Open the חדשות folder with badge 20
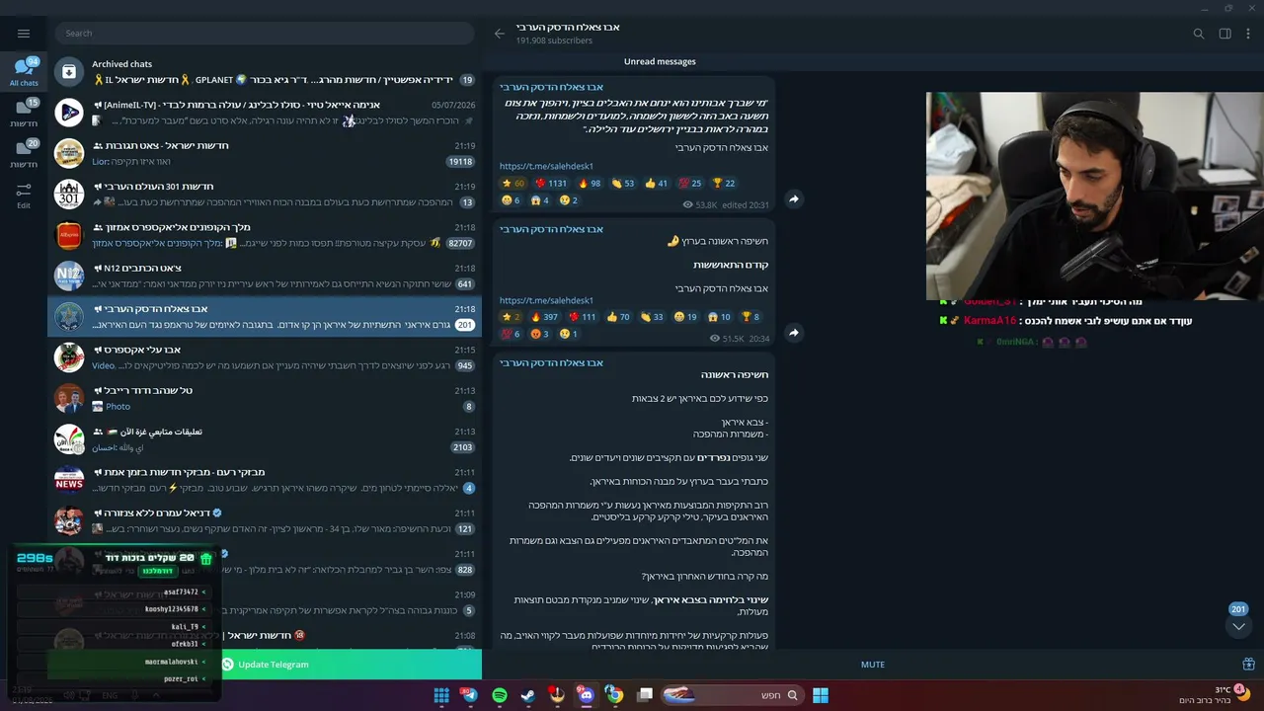This screenshot has height=711, width=1264. coord(24,153)
